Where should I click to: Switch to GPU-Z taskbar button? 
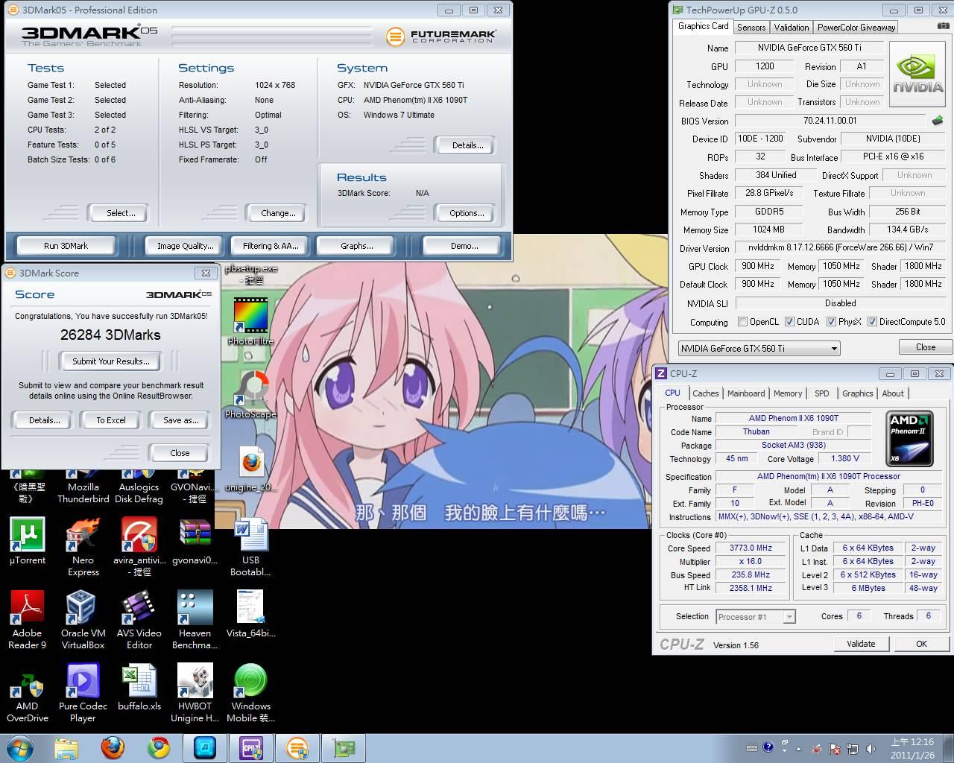click(x=343, y=747)
